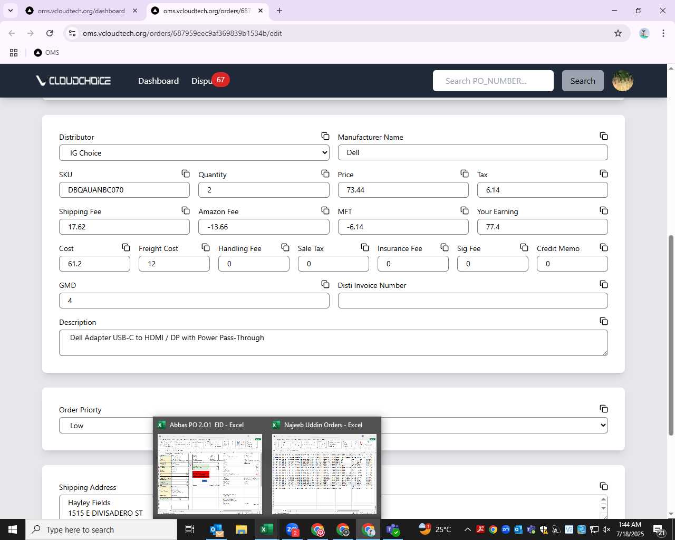Click the Manufacturer Name field with Dell
The image size is (675, 540).
pos(472,152)
